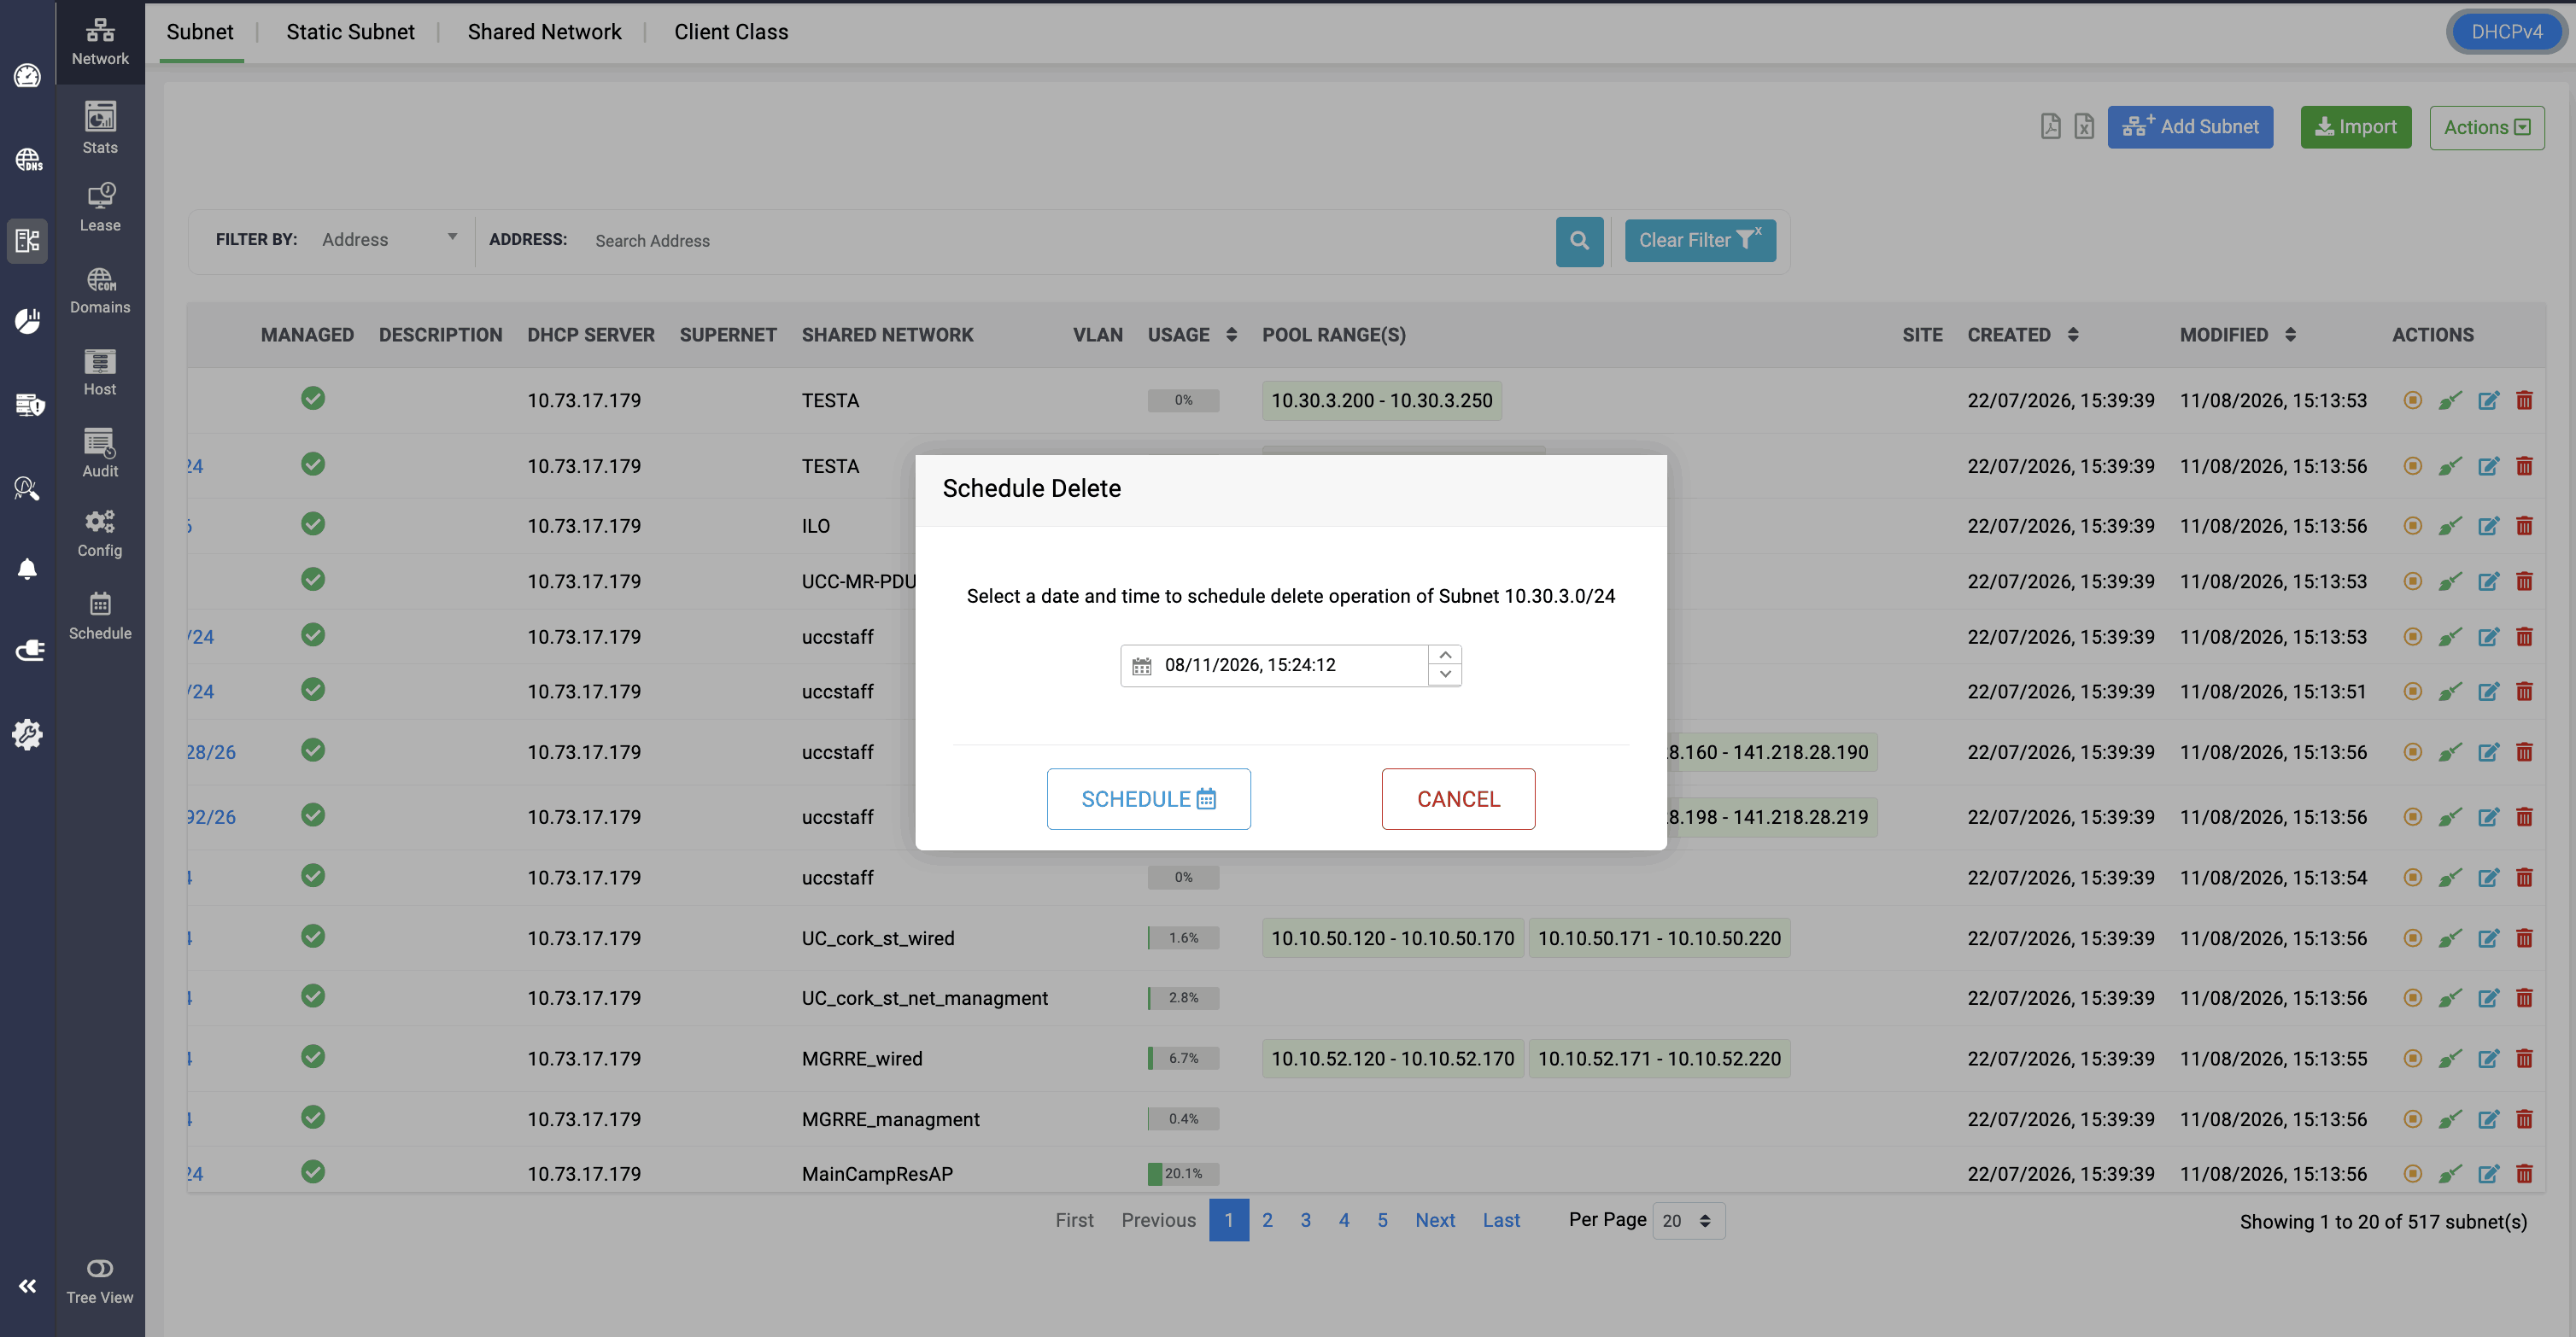
Task: Switch to the Static Subnet tab
Action: (350, 32)
